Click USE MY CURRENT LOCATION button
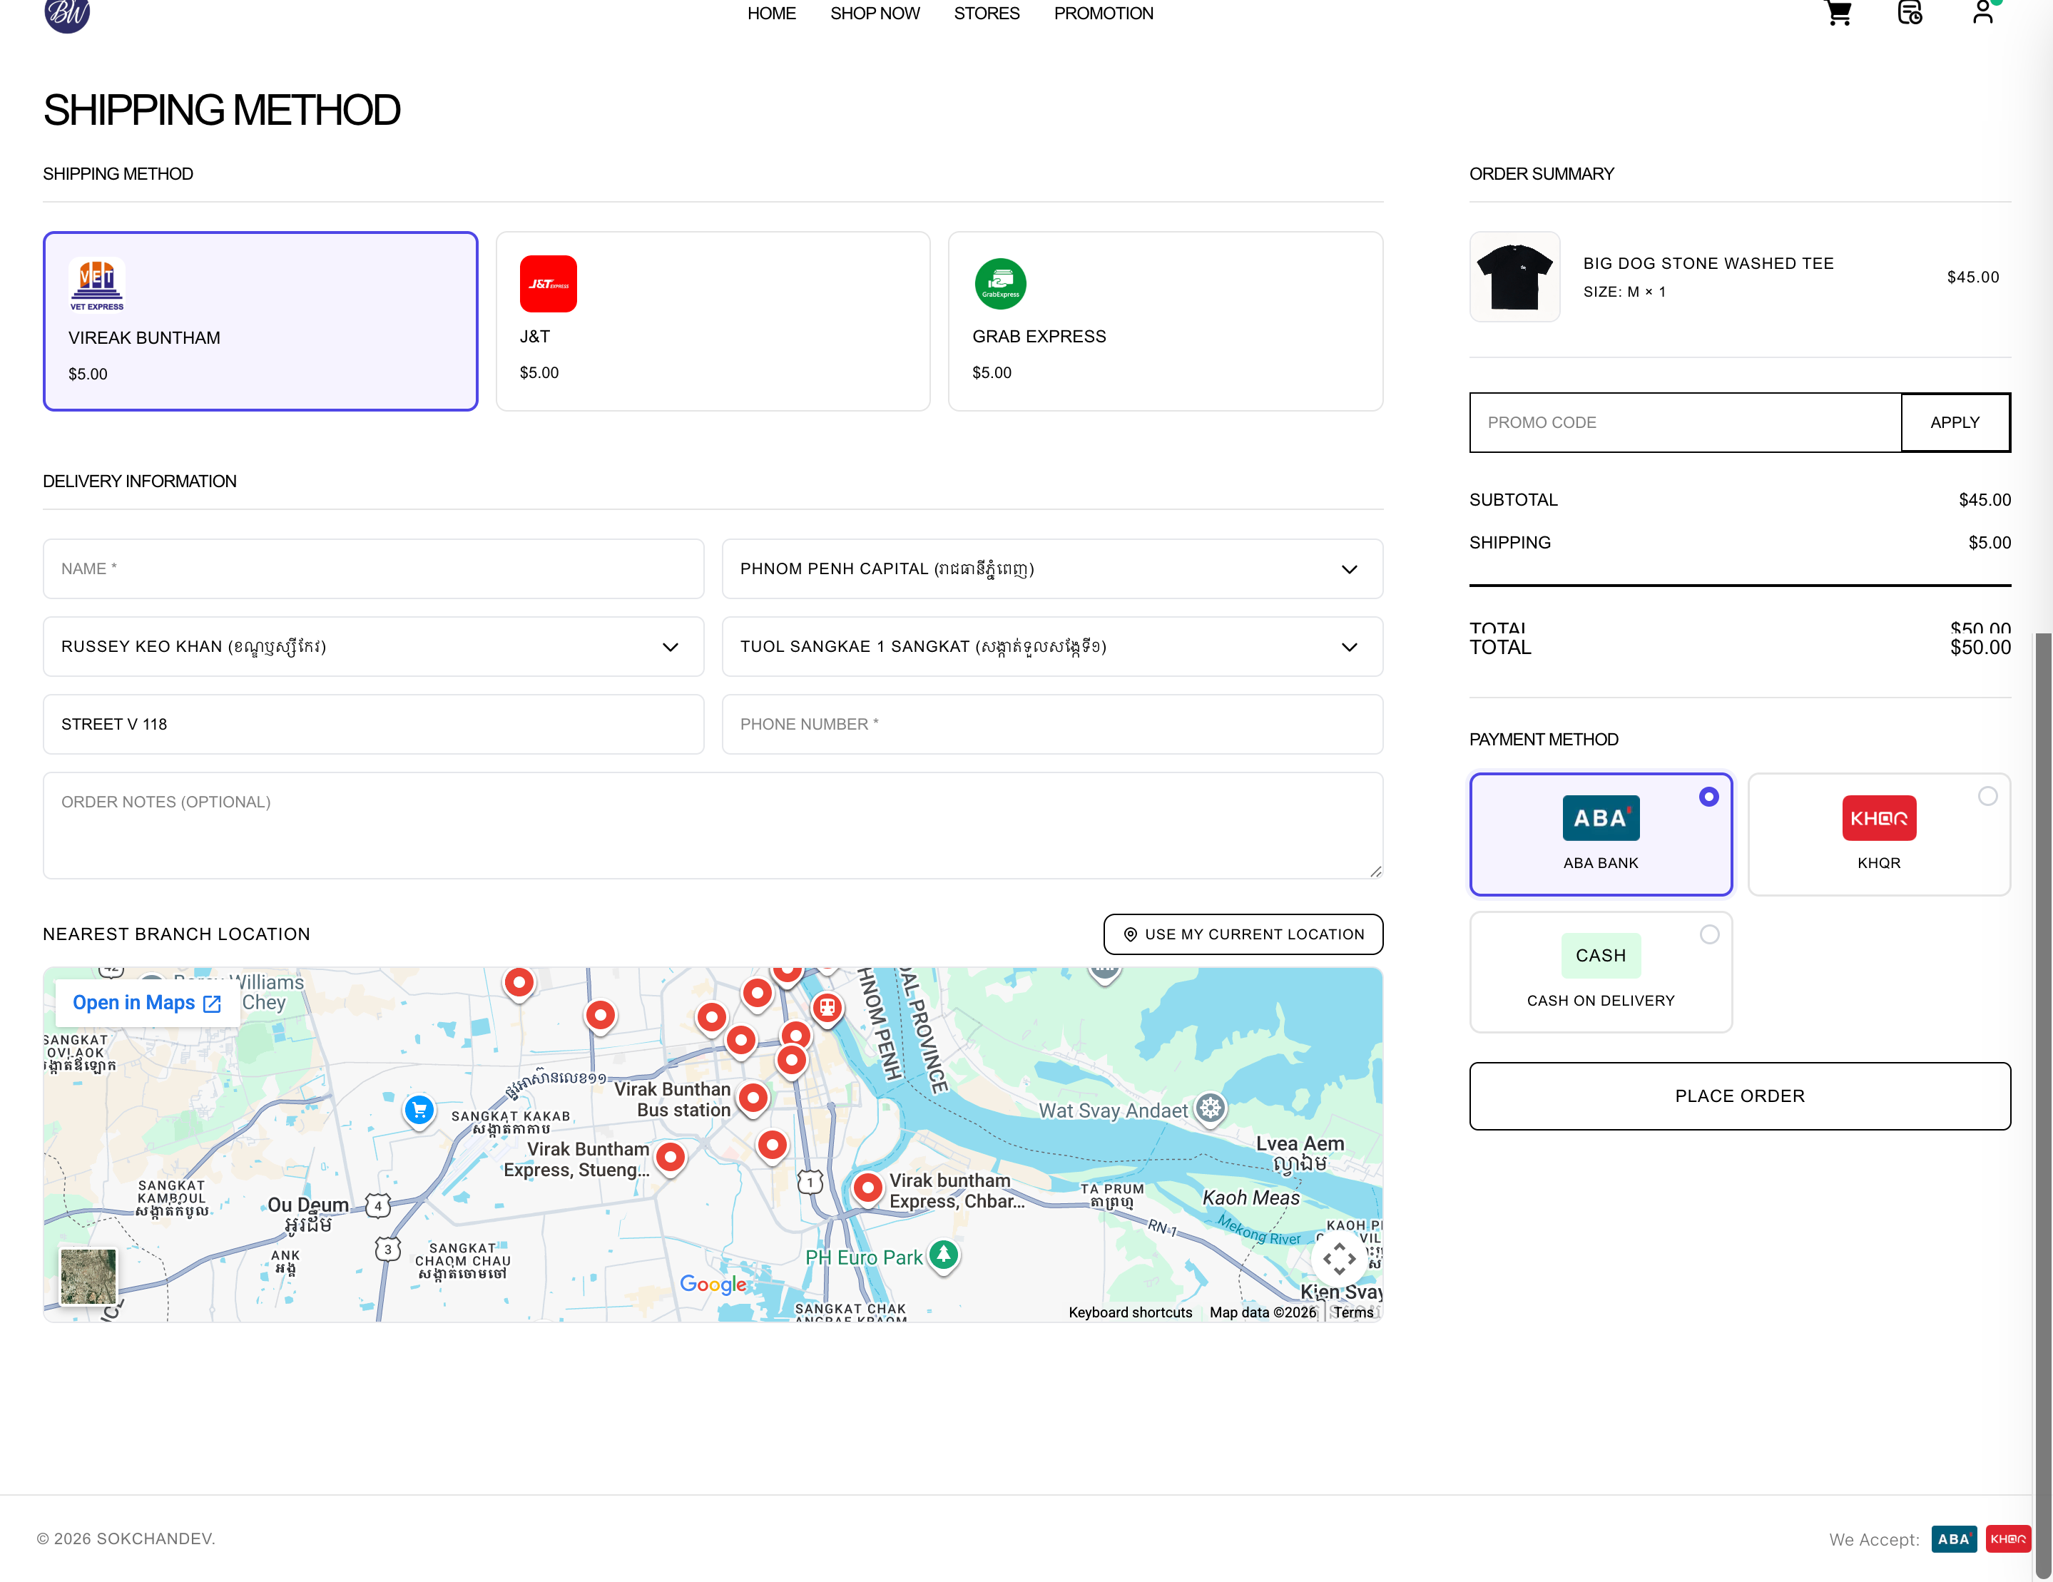 (x=1243, y=934)
